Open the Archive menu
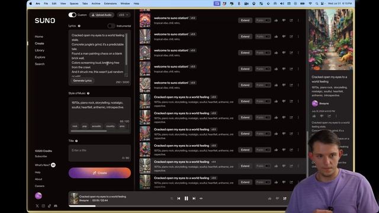The width and height of the screenshot is (379, 213). [x=96, y=4]
